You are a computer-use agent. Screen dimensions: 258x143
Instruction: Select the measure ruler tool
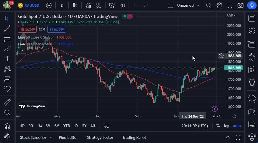(7, 103)
